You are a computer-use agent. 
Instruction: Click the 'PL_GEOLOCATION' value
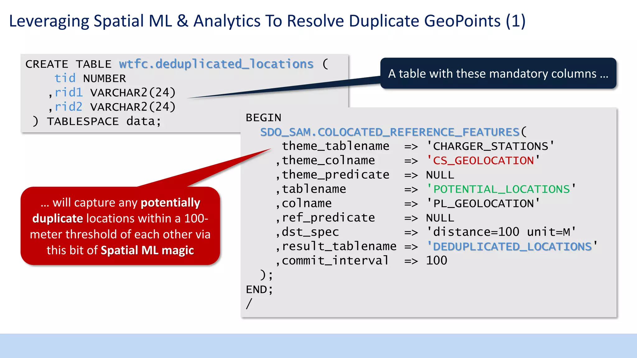tap(483, 203)
